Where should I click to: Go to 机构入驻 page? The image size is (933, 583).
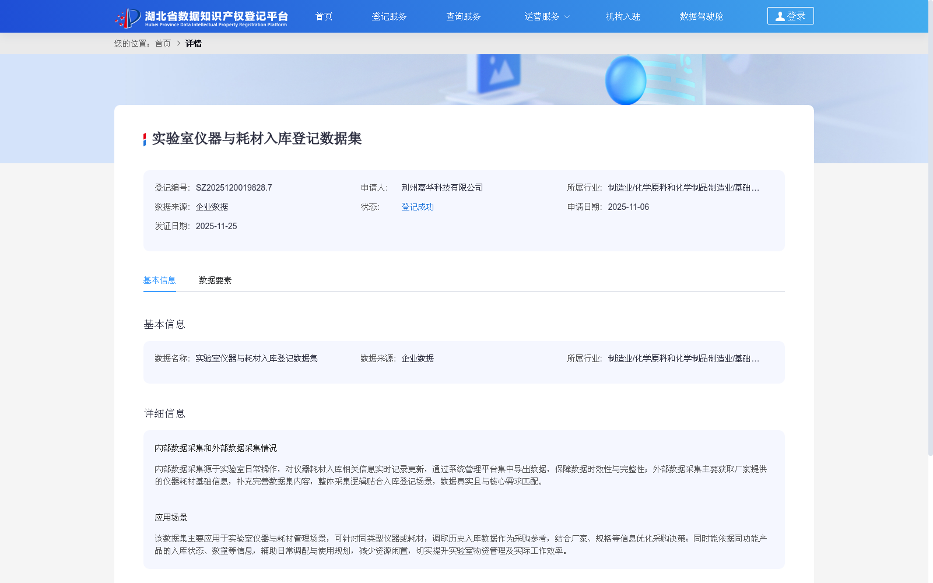coord(623,16)
